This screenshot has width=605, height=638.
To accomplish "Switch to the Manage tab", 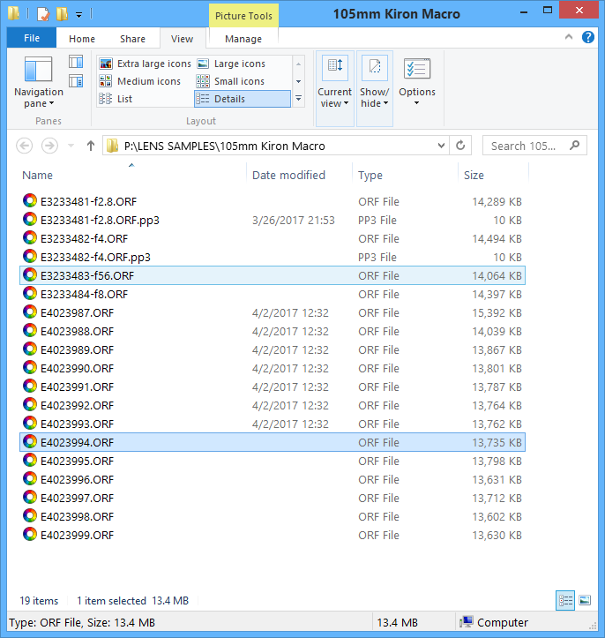I will pos(243,39).
